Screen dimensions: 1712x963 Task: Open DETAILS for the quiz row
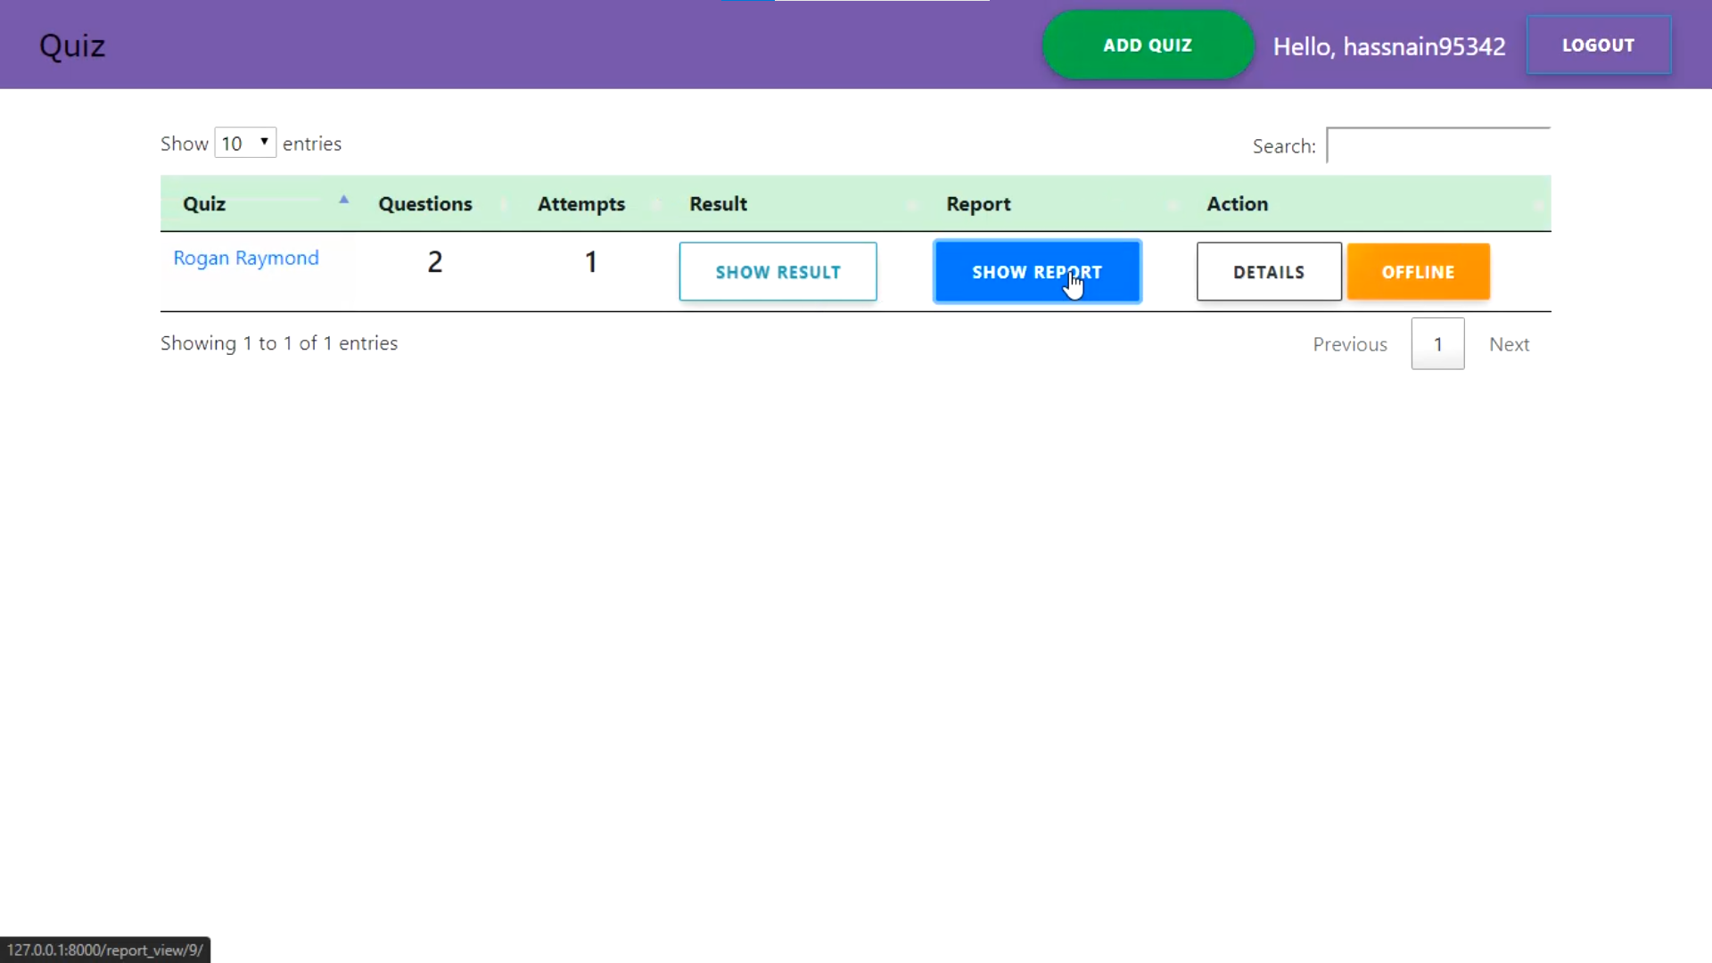click(x=1268, y=272)
